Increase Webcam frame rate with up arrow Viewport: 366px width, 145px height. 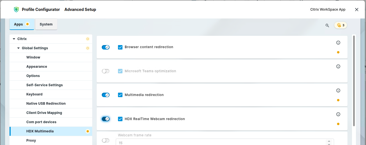point(329,141)
